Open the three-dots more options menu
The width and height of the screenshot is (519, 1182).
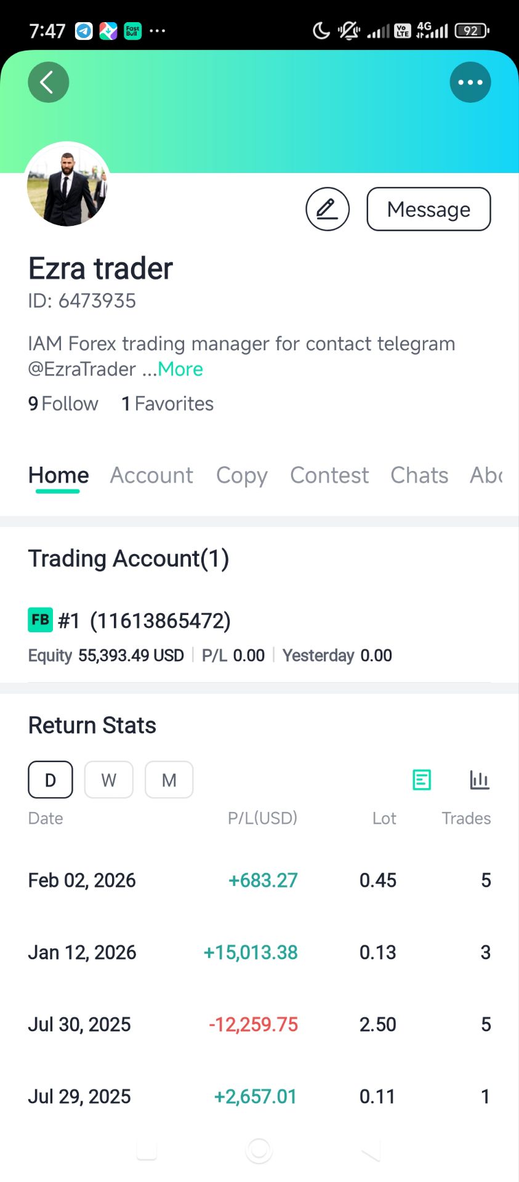470,82
